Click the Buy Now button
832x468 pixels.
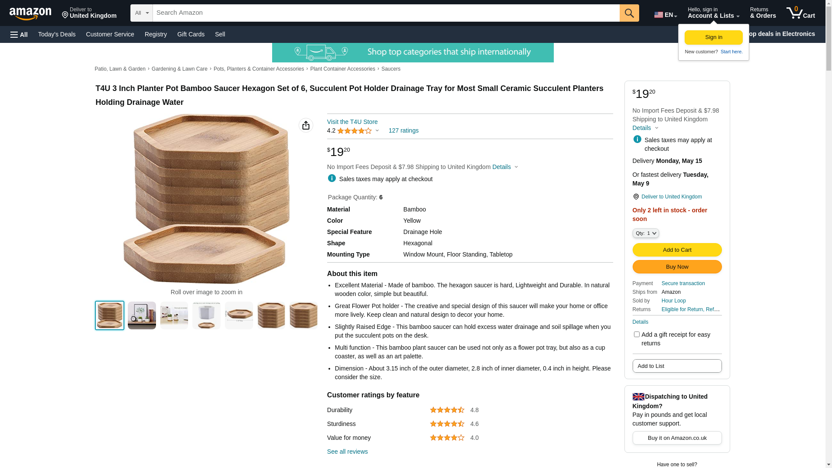click(x=677, y=266)
